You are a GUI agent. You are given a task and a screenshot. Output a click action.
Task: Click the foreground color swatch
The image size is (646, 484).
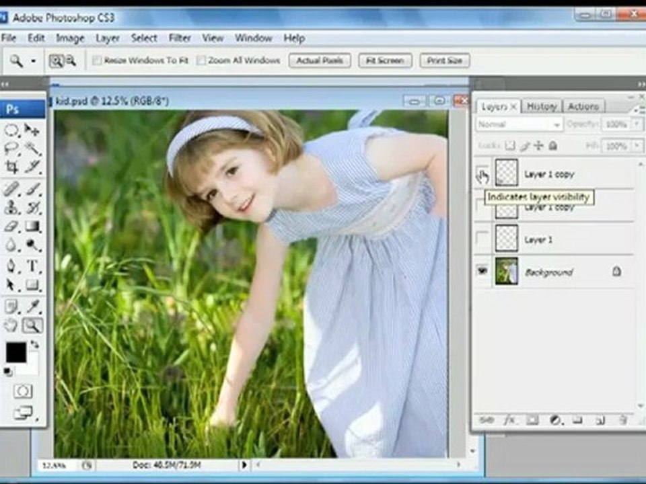click(x=16, y=352)
